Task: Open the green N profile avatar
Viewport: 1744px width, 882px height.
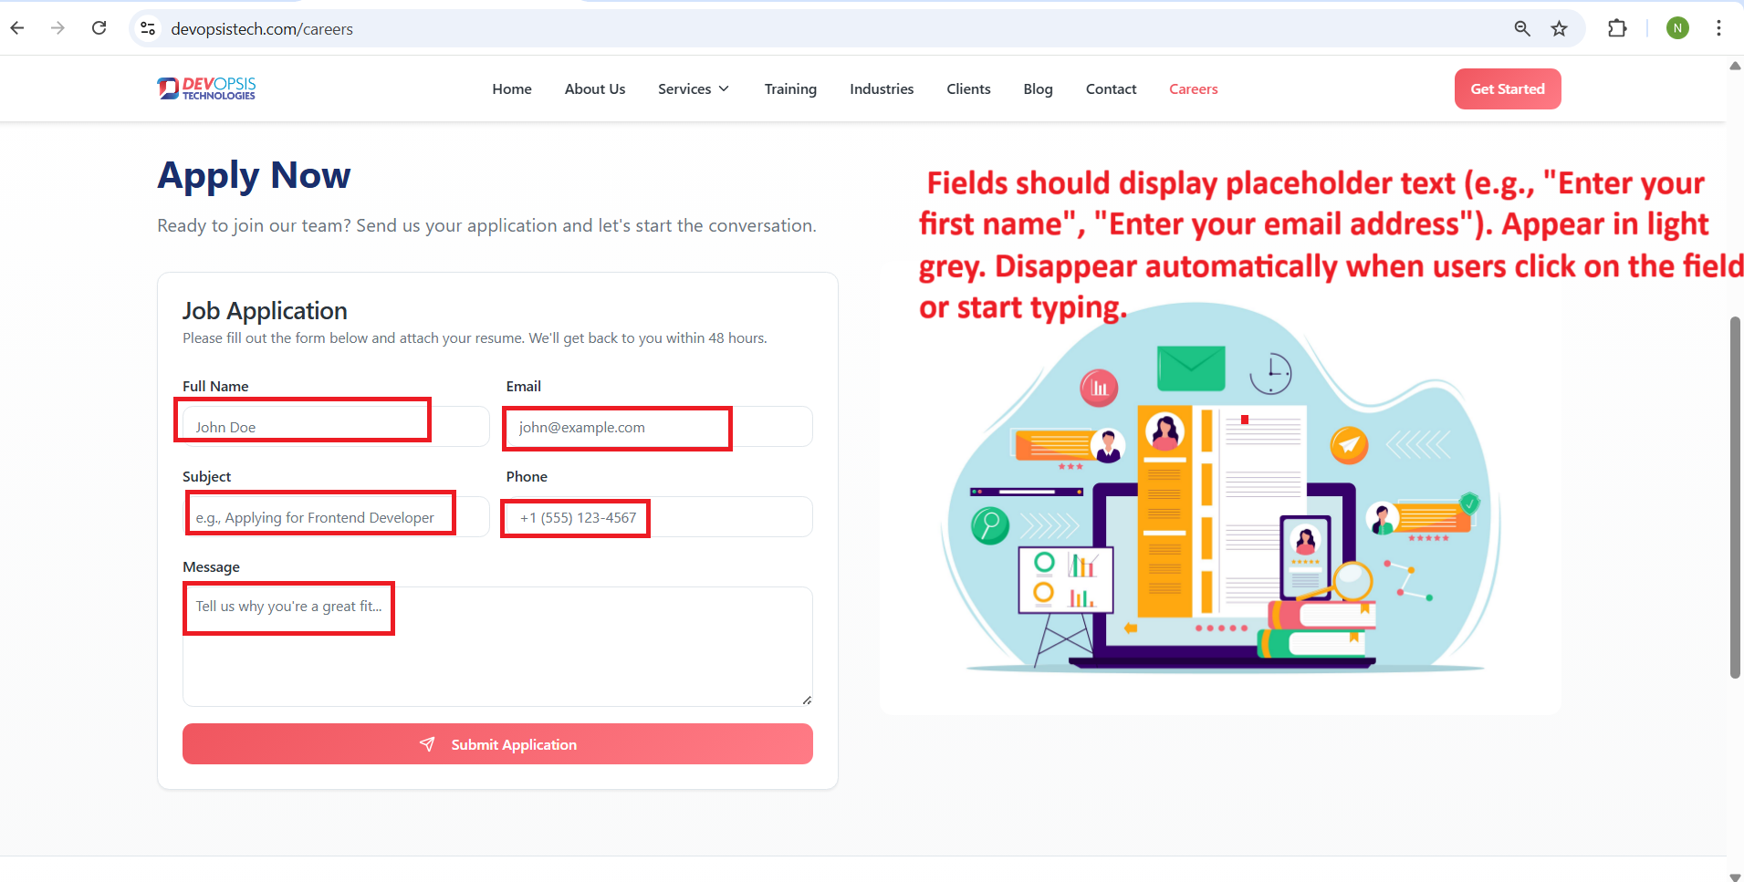Action: coord(1676,28)
